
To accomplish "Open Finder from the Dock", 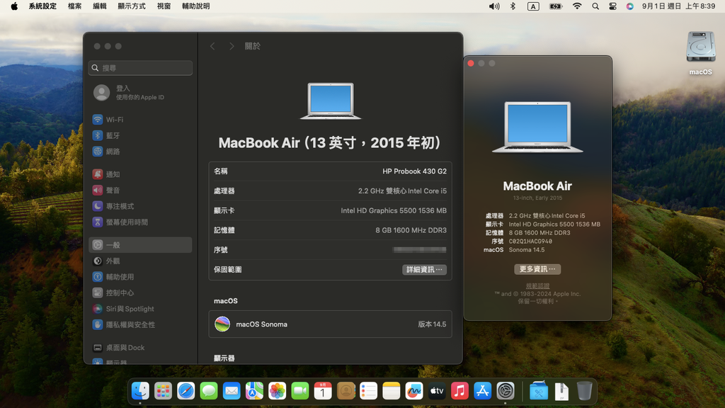I will [140, 391].
